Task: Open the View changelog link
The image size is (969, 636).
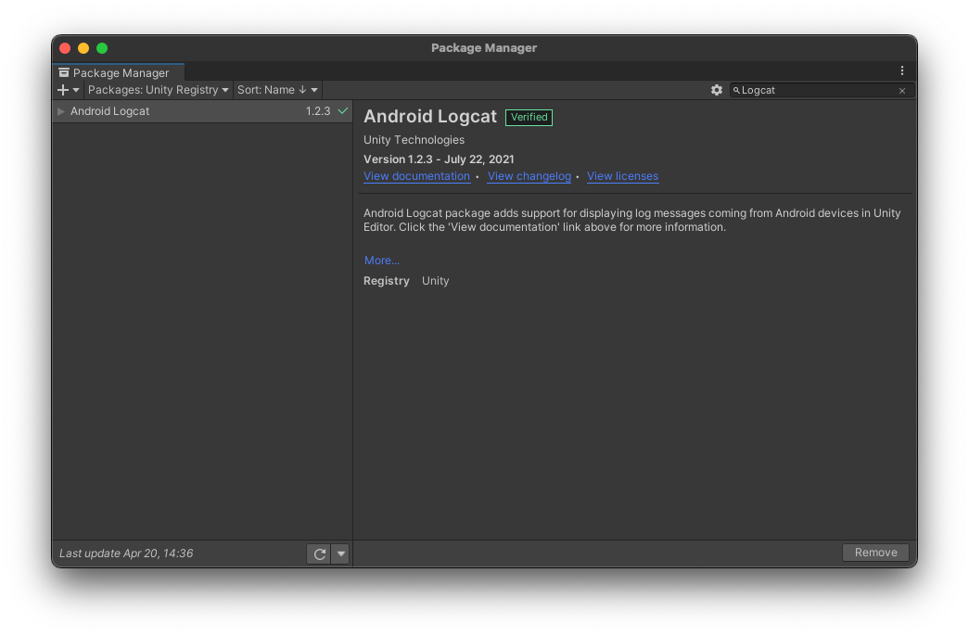Action: (529, 175)
